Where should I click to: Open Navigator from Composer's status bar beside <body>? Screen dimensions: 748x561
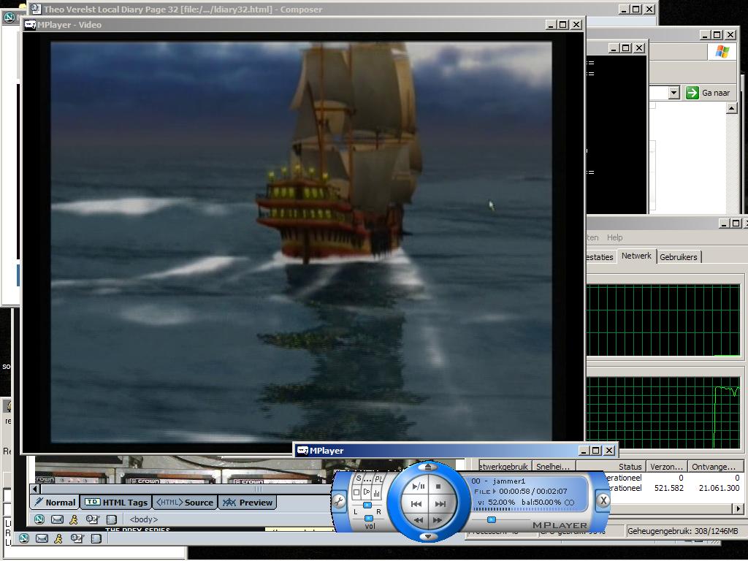(39, 519)
